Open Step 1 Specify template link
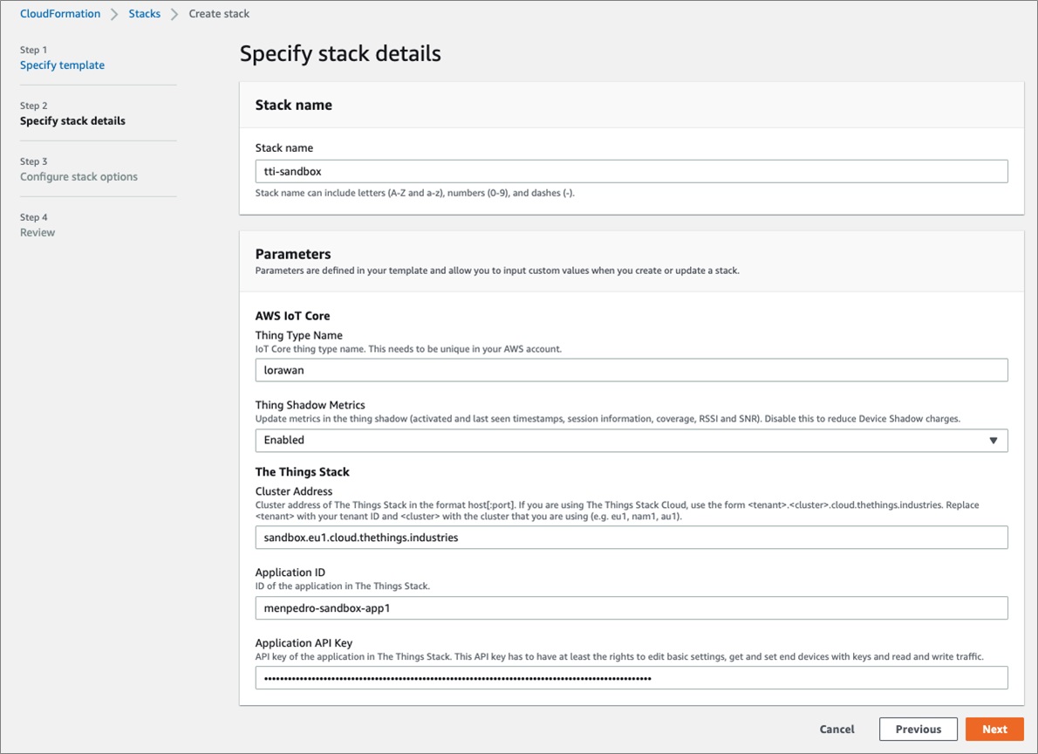1038x754 pixels. point(62,65)
